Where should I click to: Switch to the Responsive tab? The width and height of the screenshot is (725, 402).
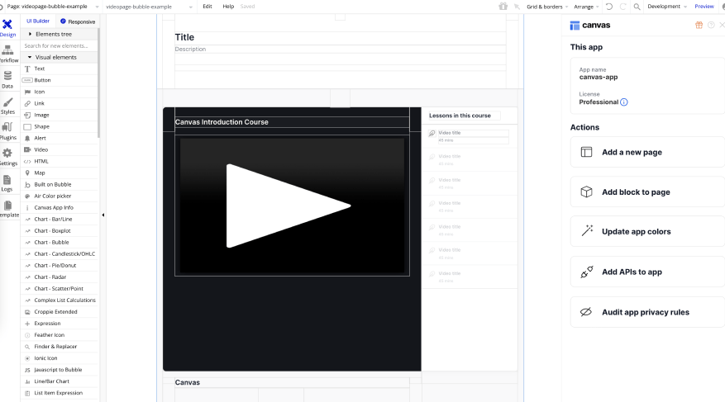(x=78, y=21)
